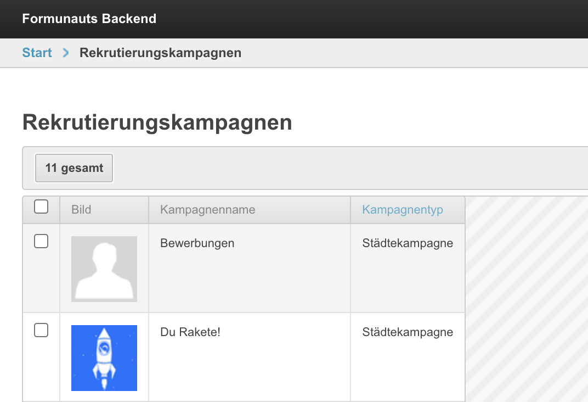Image resolution: width=588 pixels, height=402 pixels.
Task: Click the Du Rakete! campaign name
Action: tap(190, 332)
